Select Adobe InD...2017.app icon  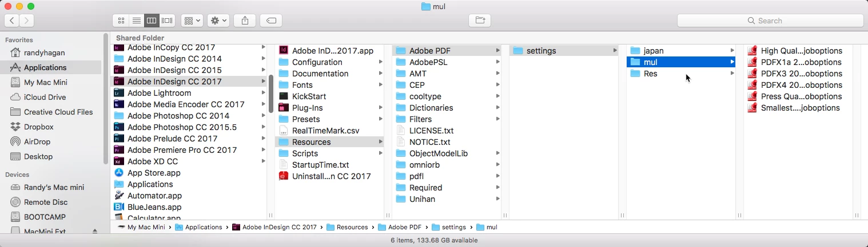pos(284,51)
